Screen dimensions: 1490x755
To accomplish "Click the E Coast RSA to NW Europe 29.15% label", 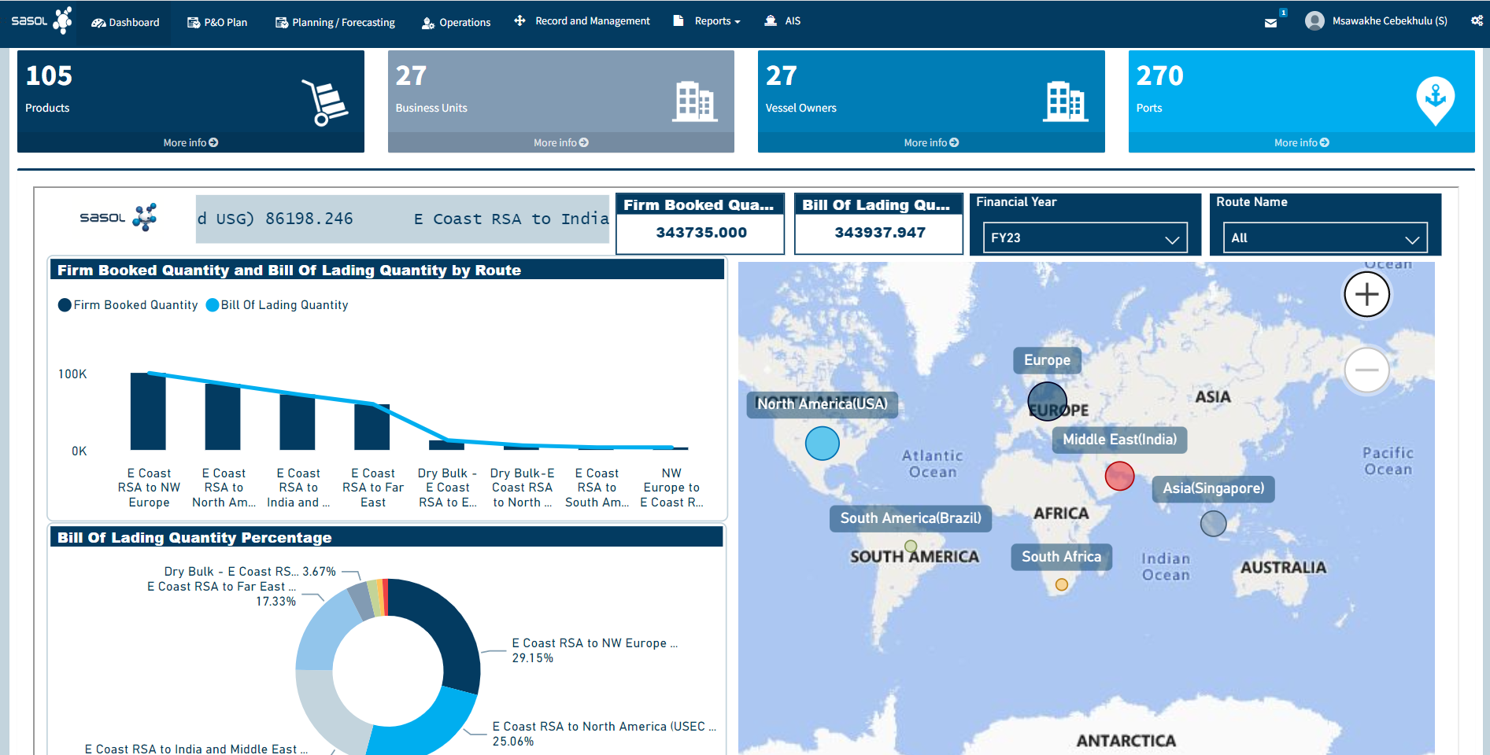I will (594, 650).
